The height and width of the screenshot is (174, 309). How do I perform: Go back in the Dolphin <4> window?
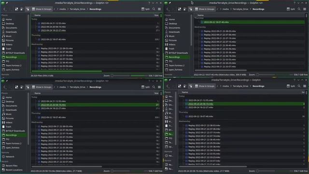4,87
